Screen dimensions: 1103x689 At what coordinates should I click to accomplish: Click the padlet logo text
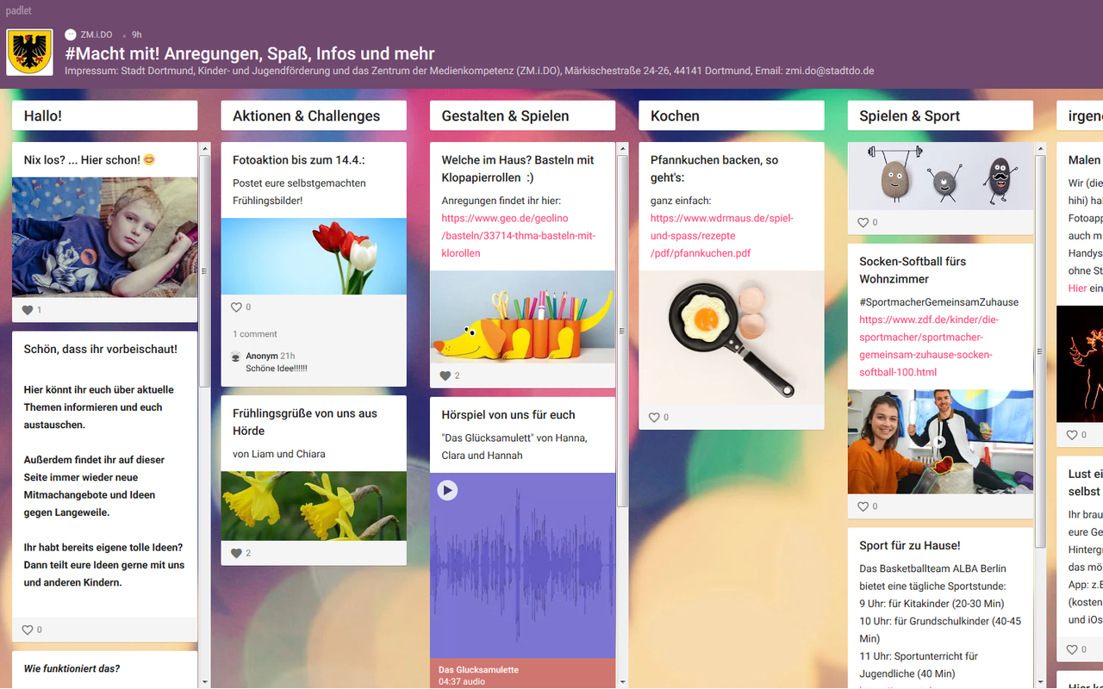pyautogui.click(x=19, y=10)
